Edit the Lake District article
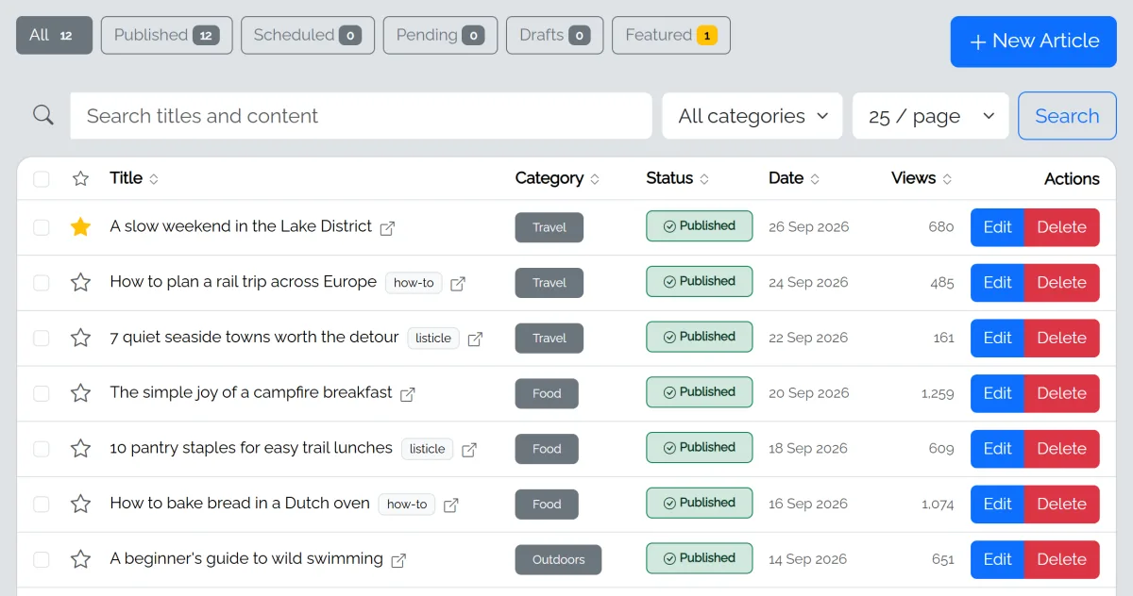1133x596 pixels. tap(997, 227)
